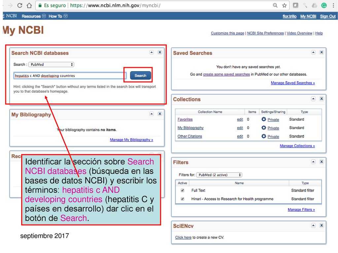The height and width of the screenshot is (253, 338).
Task: Open My NCBI in the top bar
Action: pos(308,16)
